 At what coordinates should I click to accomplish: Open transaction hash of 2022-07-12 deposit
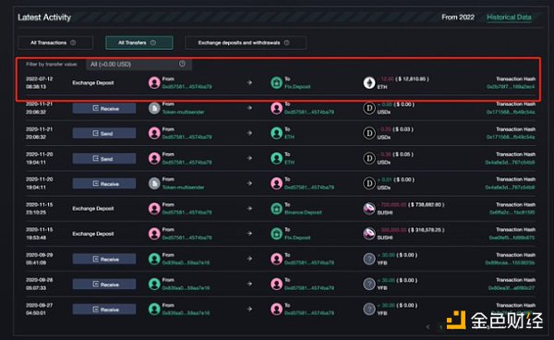pyautogui.click(x=511, y=87)
